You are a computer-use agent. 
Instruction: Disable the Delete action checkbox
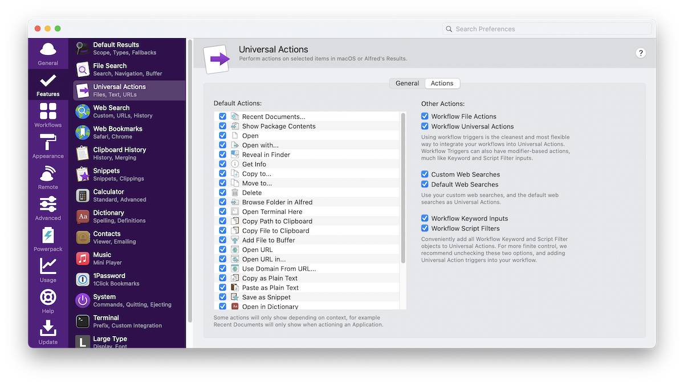coord(223,193)
